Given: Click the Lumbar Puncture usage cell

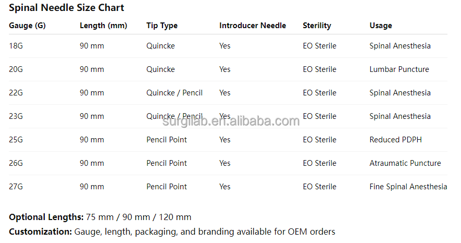Looking at the screenshot, I should [x=399, y=69].
